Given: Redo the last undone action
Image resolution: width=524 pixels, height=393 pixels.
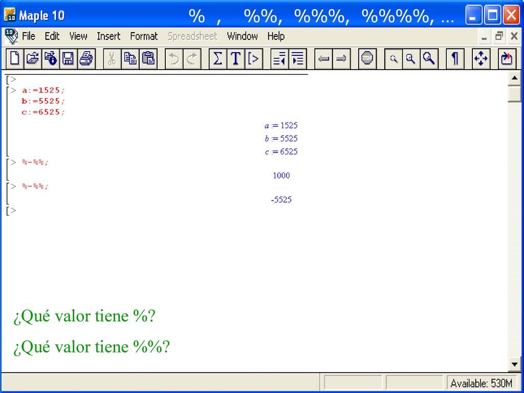Looking at the screenshot, I should click(192, 59).
